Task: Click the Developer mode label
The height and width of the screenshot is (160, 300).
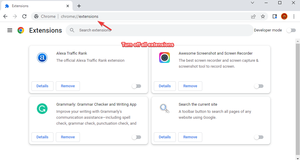Action: (268, 30)
